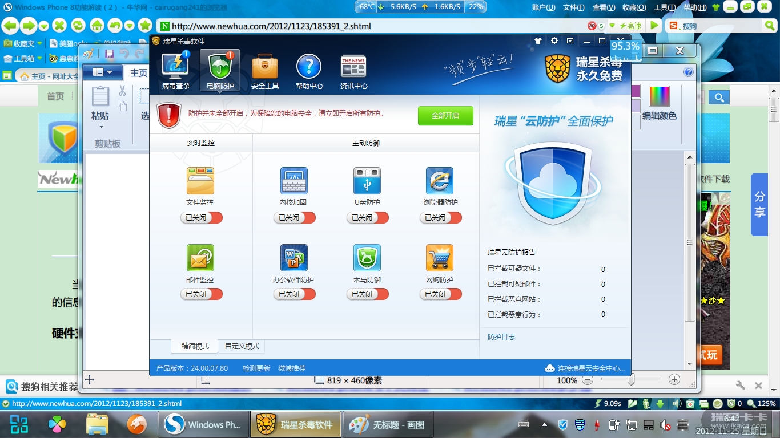Zoom out with Paint minus button
Screen dimensions: 780x438
(x=587, y=380)
